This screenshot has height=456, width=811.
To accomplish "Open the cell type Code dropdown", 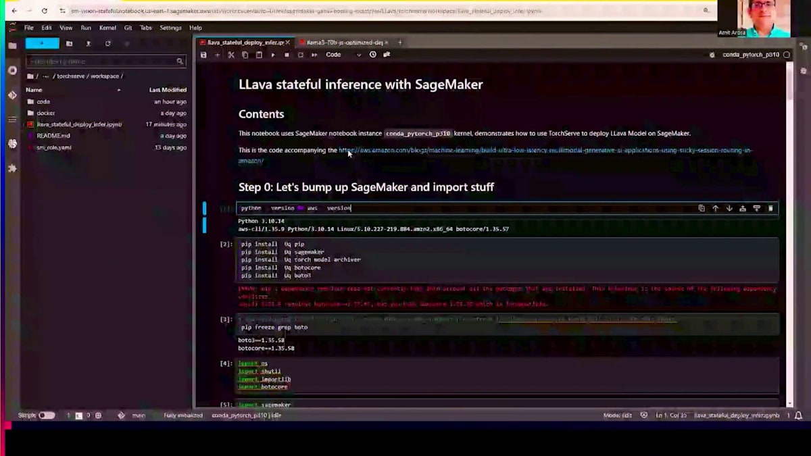I will 343,55.
